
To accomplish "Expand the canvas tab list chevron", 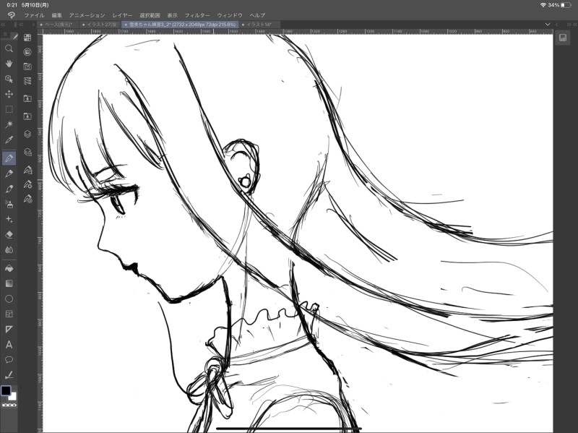I will pos(548,25).
